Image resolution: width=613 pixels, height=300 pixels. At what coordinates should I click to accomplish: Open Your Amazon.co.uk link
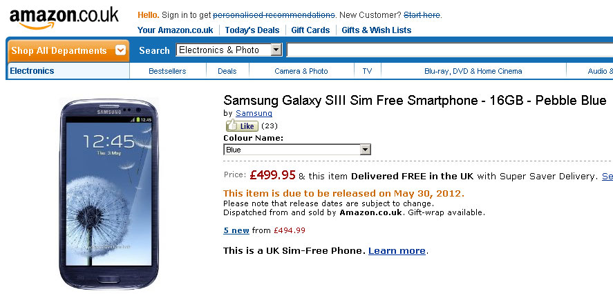(x=175, y=30)
